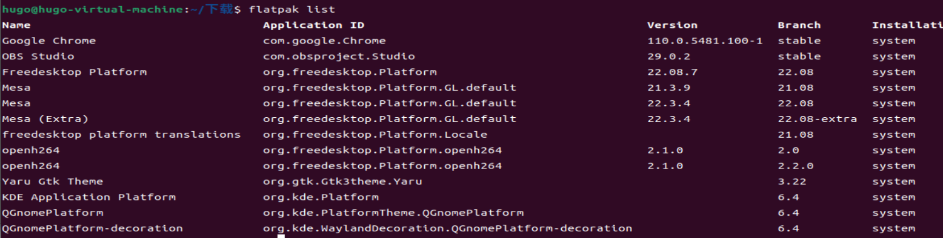This screenshot has height=238, width=943.
Task: Click the Freedesktop Platform entry
Action: click(75, 72)
